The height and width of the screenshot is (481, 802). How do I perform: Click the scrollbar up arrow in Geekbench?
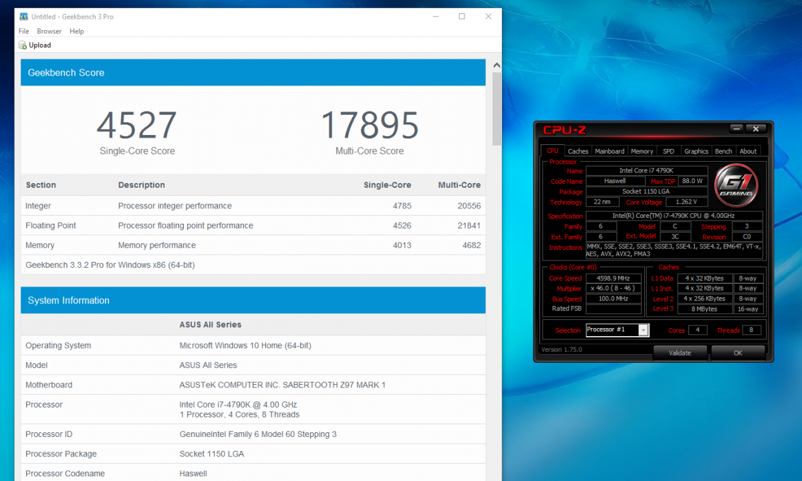[497, 65]
